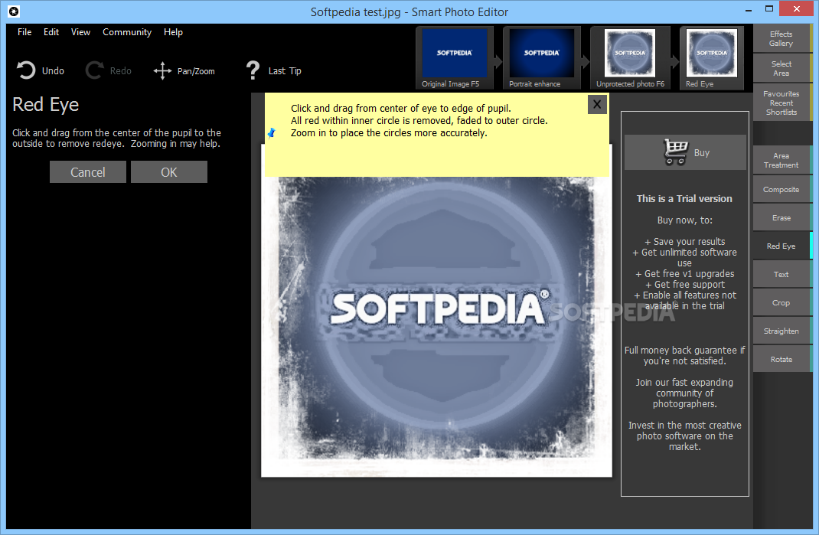
Task: Select the Red Eye sidebar tool
Action: (x=781, y=246)
